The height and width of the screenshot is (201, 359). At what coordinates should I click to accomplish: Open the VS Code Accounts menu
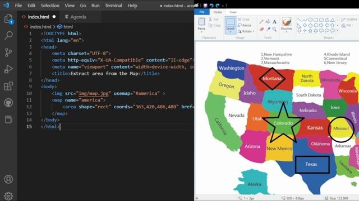point(8,179)
